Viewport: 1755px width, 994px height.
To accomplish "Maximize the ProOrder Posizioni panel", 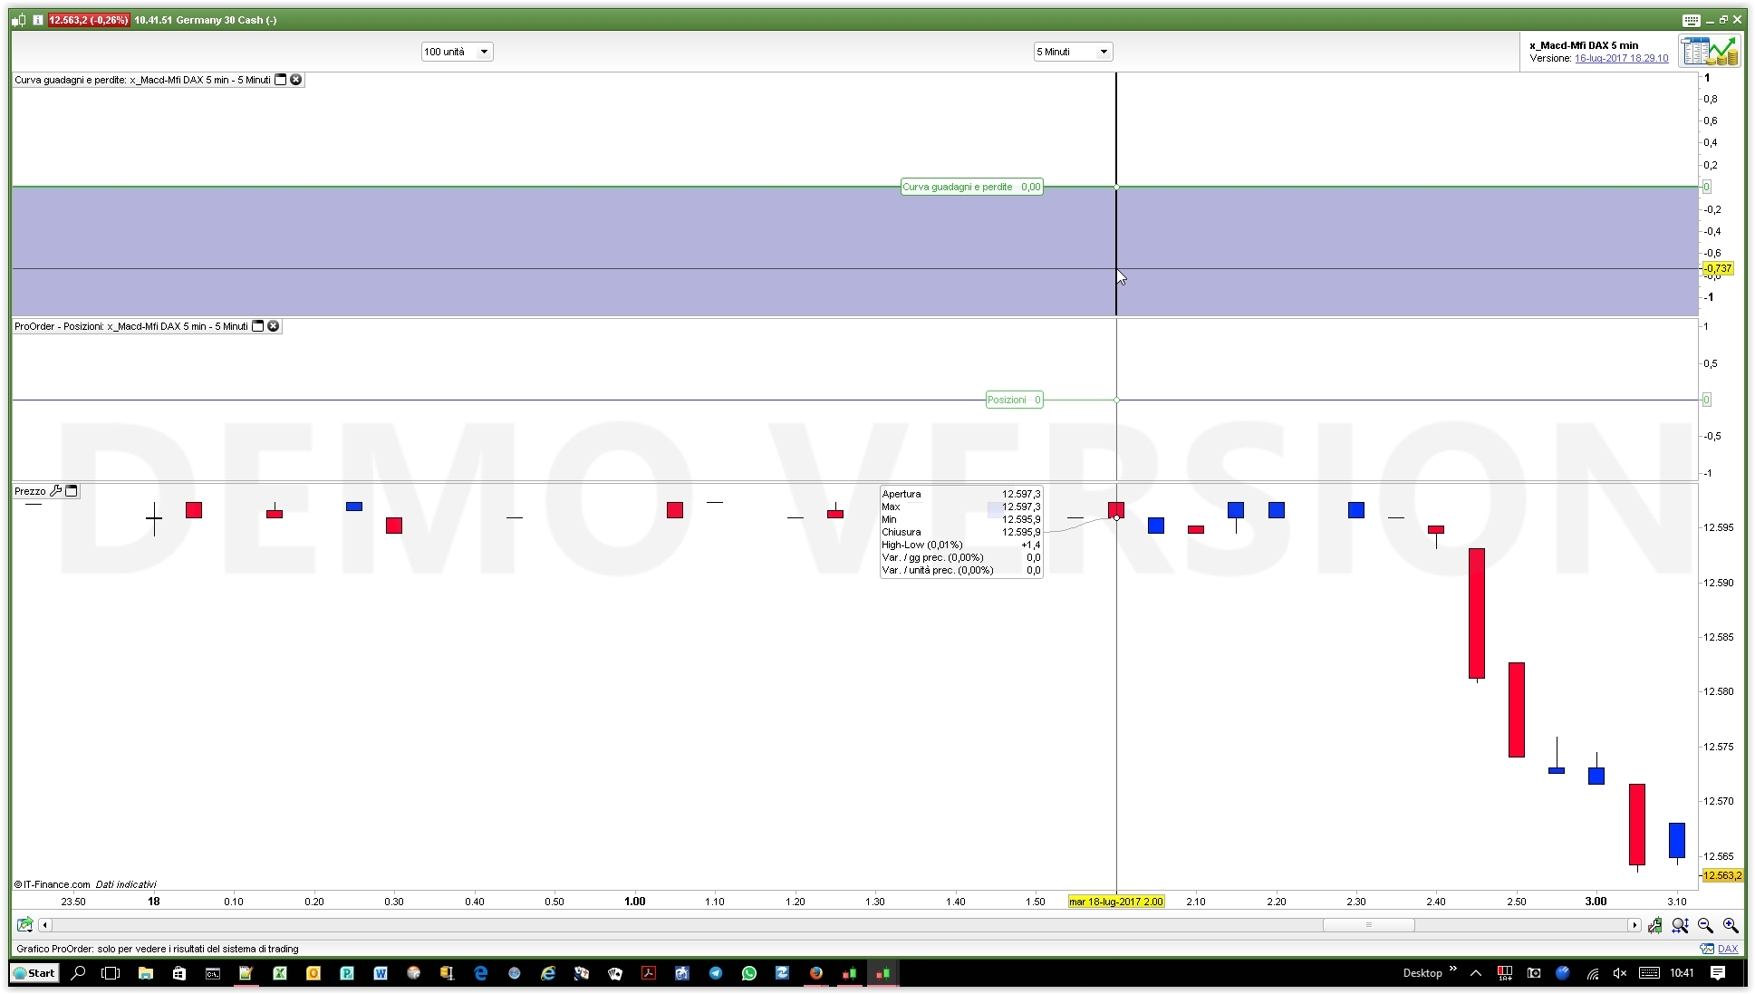I will [x=258, y=326].
